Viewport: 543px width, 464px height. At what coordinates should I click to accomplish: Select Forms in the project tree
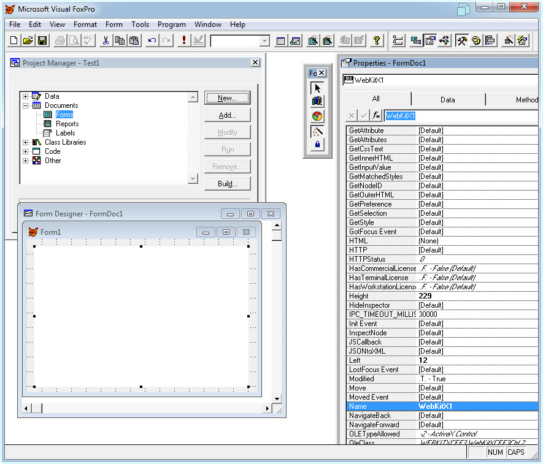click(x=64, y=115)
